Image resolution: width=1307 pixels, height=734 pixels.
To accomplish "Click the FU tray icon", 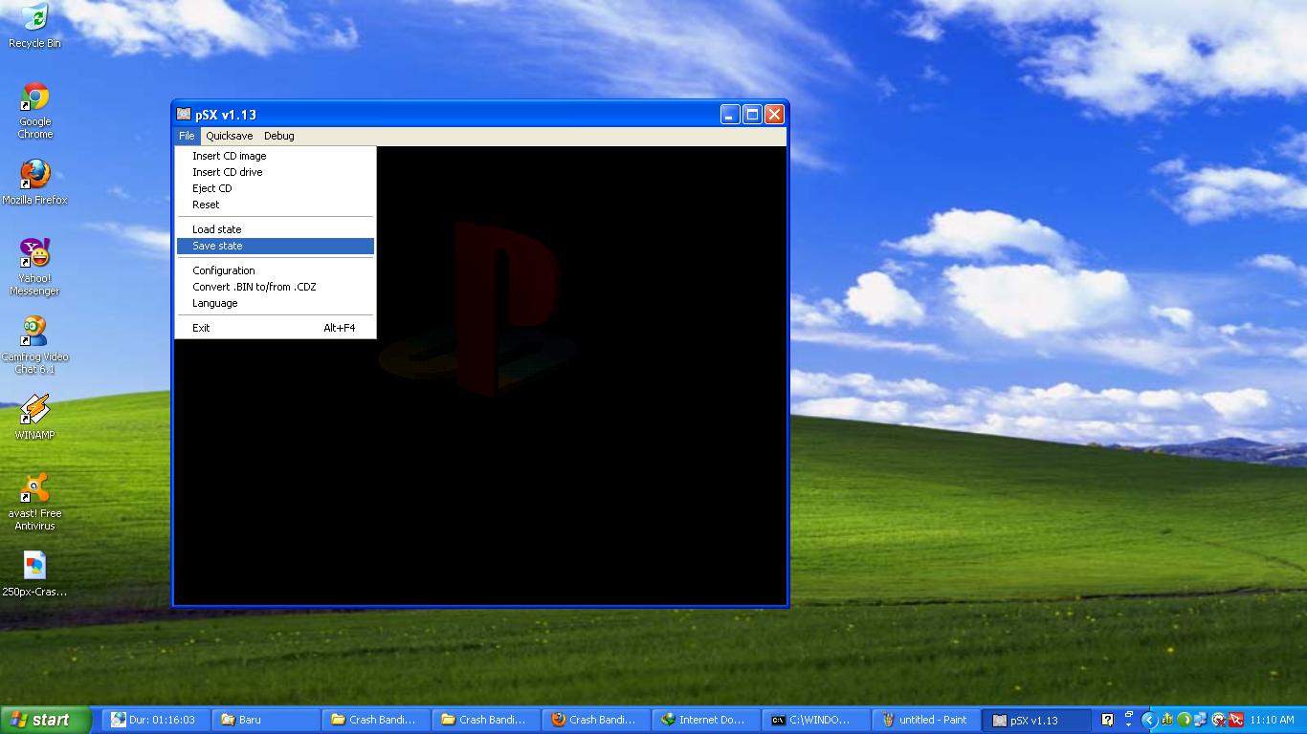I will [1167, 720].
